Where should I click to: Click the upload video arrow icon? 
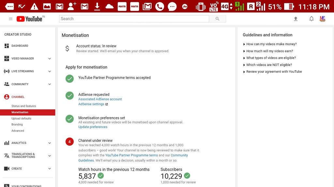(x=296, y=19)
